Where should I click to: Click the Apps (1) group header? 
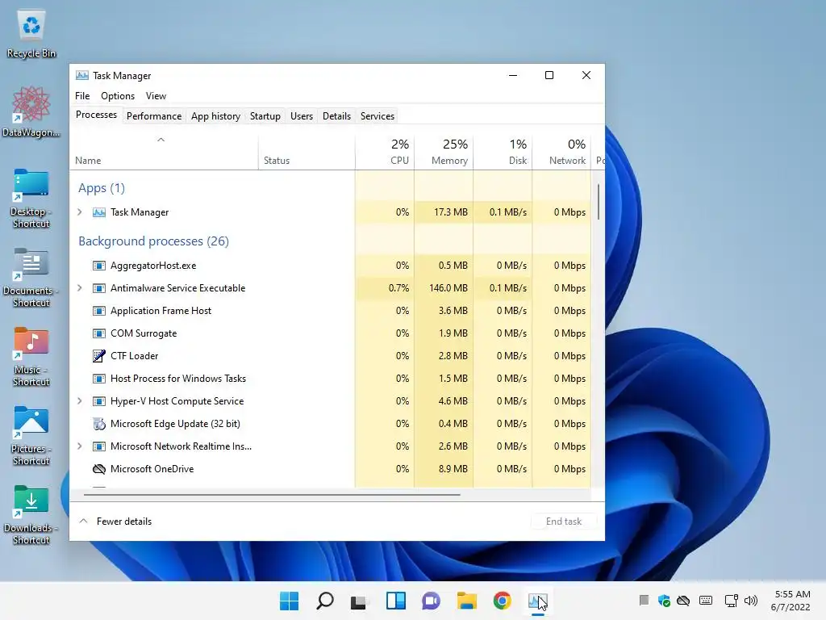pos(102,188)
